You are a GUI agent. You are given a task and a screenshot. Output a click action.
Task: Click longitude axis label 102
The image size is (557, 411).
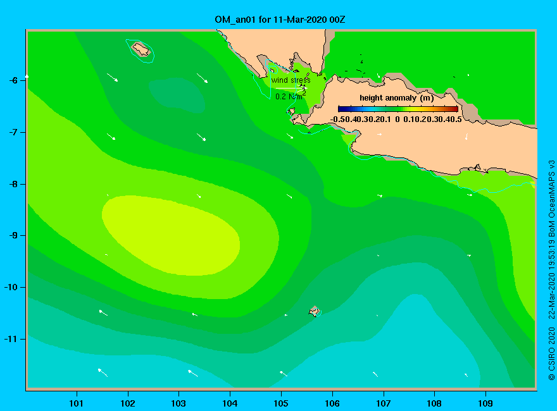[128, 403]
